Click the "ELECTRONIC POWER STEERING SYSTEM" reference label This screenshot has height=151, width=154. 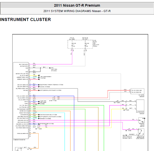(x=52, y=85)
